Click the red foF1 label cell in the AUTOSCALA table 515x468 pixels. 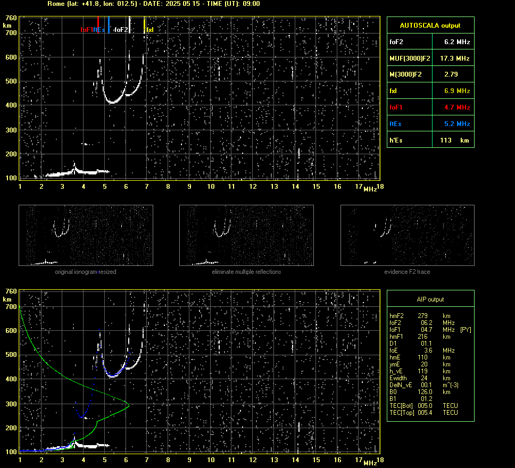pos(410,107)
